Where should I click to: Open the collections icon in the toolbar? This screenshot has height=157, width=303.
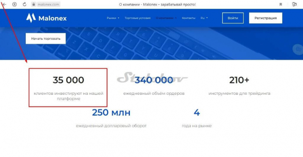click(294, 4)
